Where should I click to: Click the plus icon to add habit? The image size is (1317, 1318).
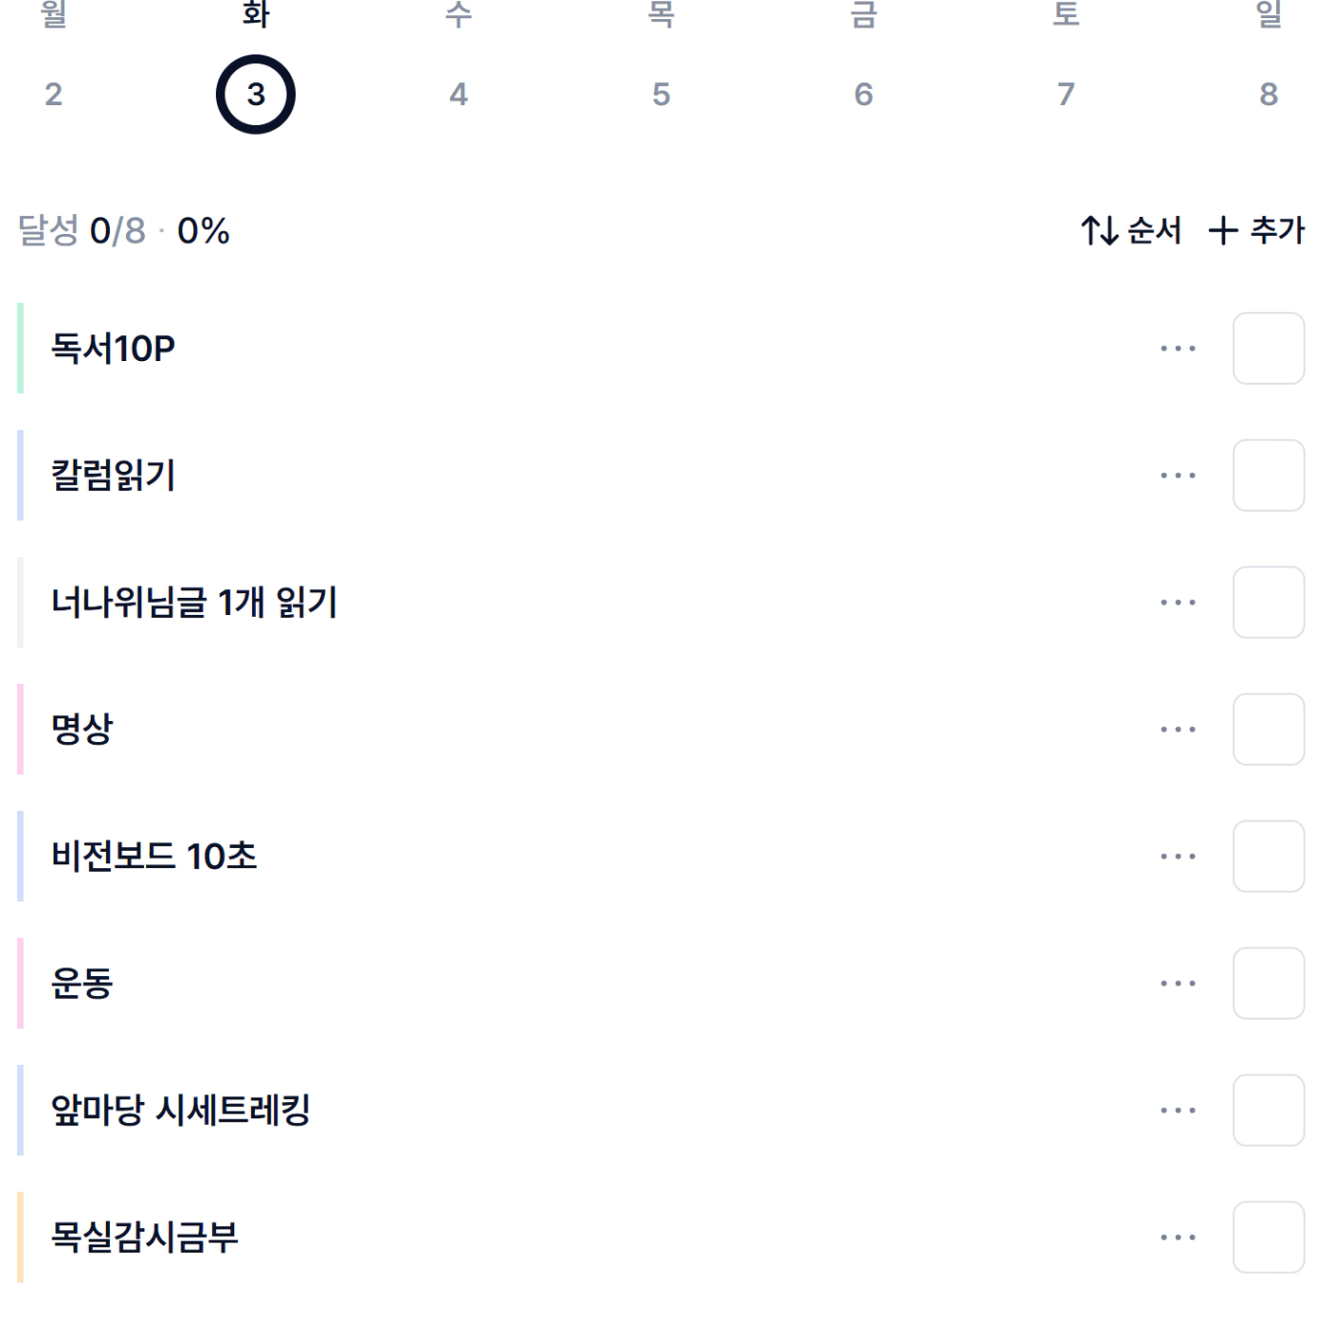[1222, 230]
